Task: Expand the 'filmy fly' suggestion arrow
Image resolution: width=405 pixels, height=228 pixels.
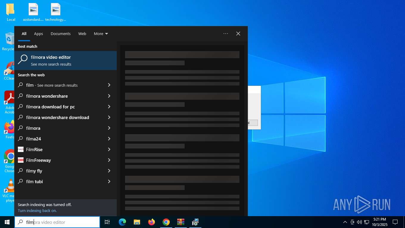Action: pyautogui.click(x=109, y=171)
